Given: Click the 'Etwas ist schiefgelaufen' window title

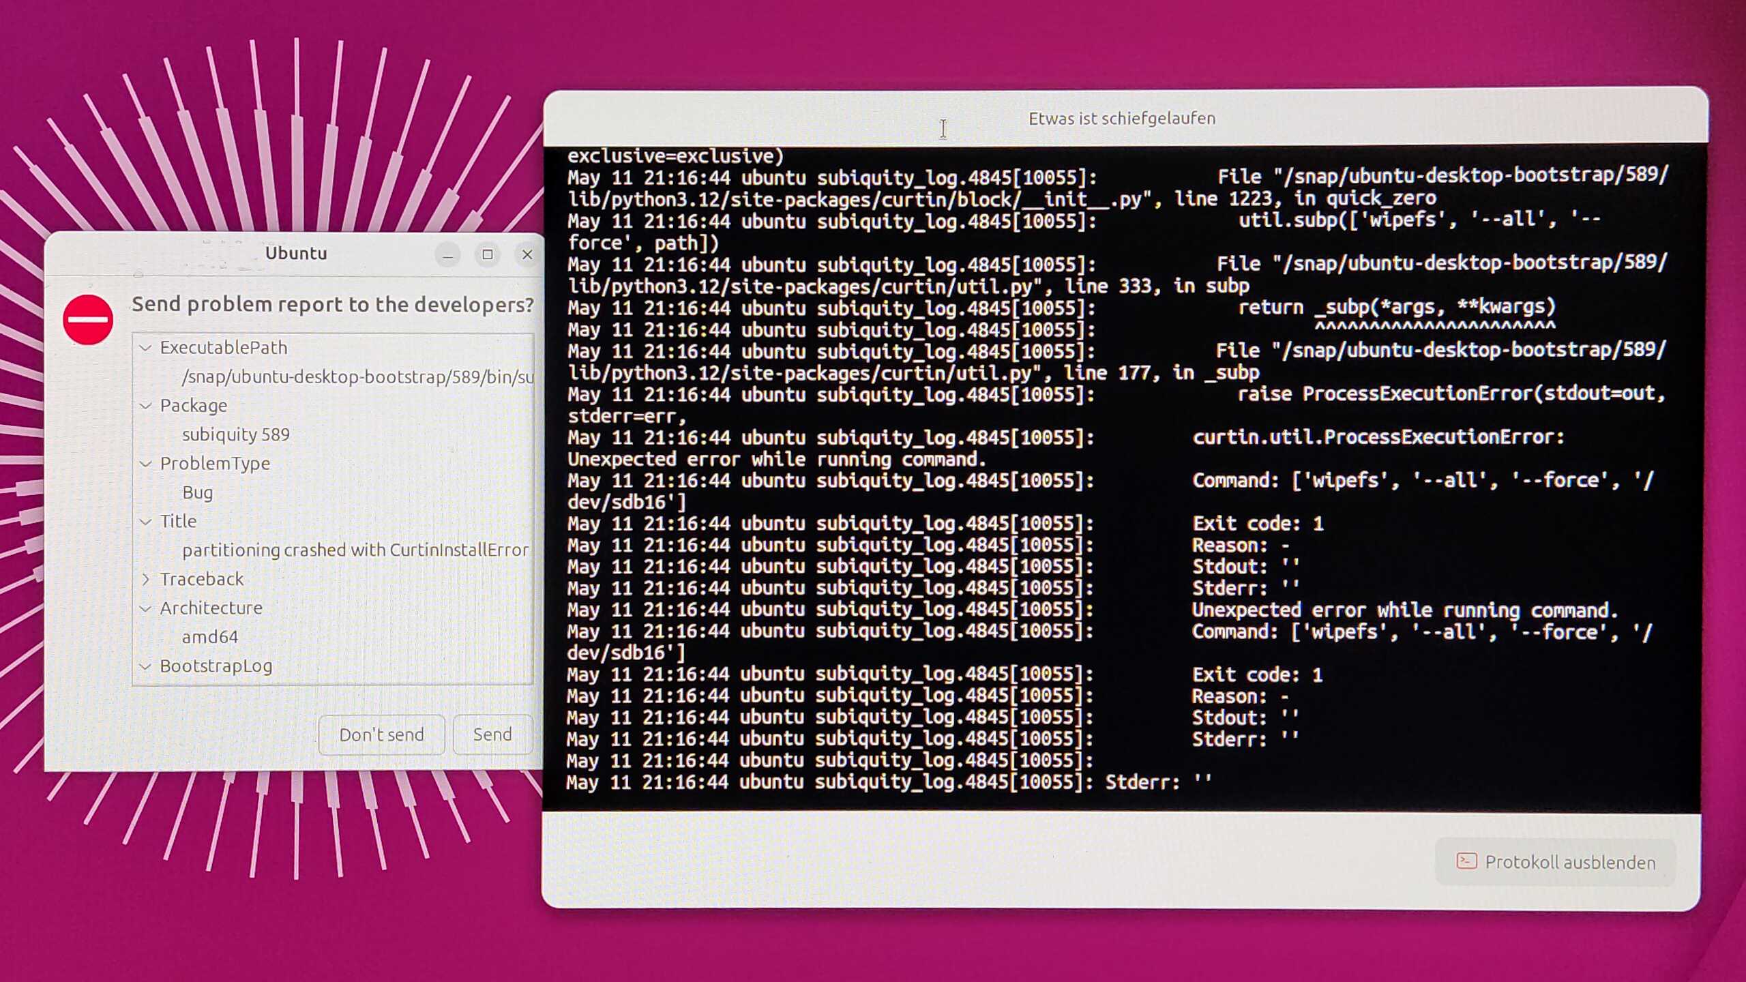Looking at the screenshot, I should pyautogui.click(x=1122, y=119).
